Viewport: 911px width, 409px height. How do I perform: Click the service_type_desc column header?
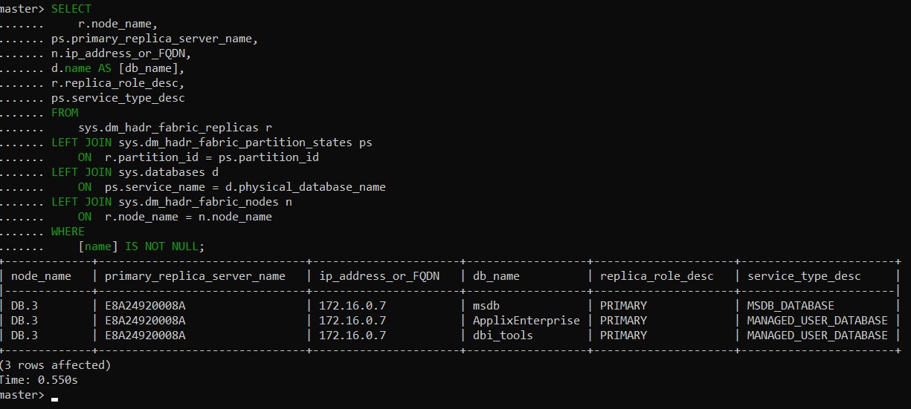804,276
